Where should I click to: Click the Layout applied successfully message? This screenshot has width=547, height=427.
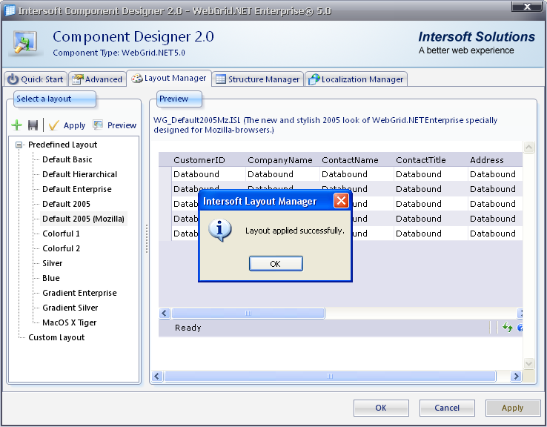[295, 231]
